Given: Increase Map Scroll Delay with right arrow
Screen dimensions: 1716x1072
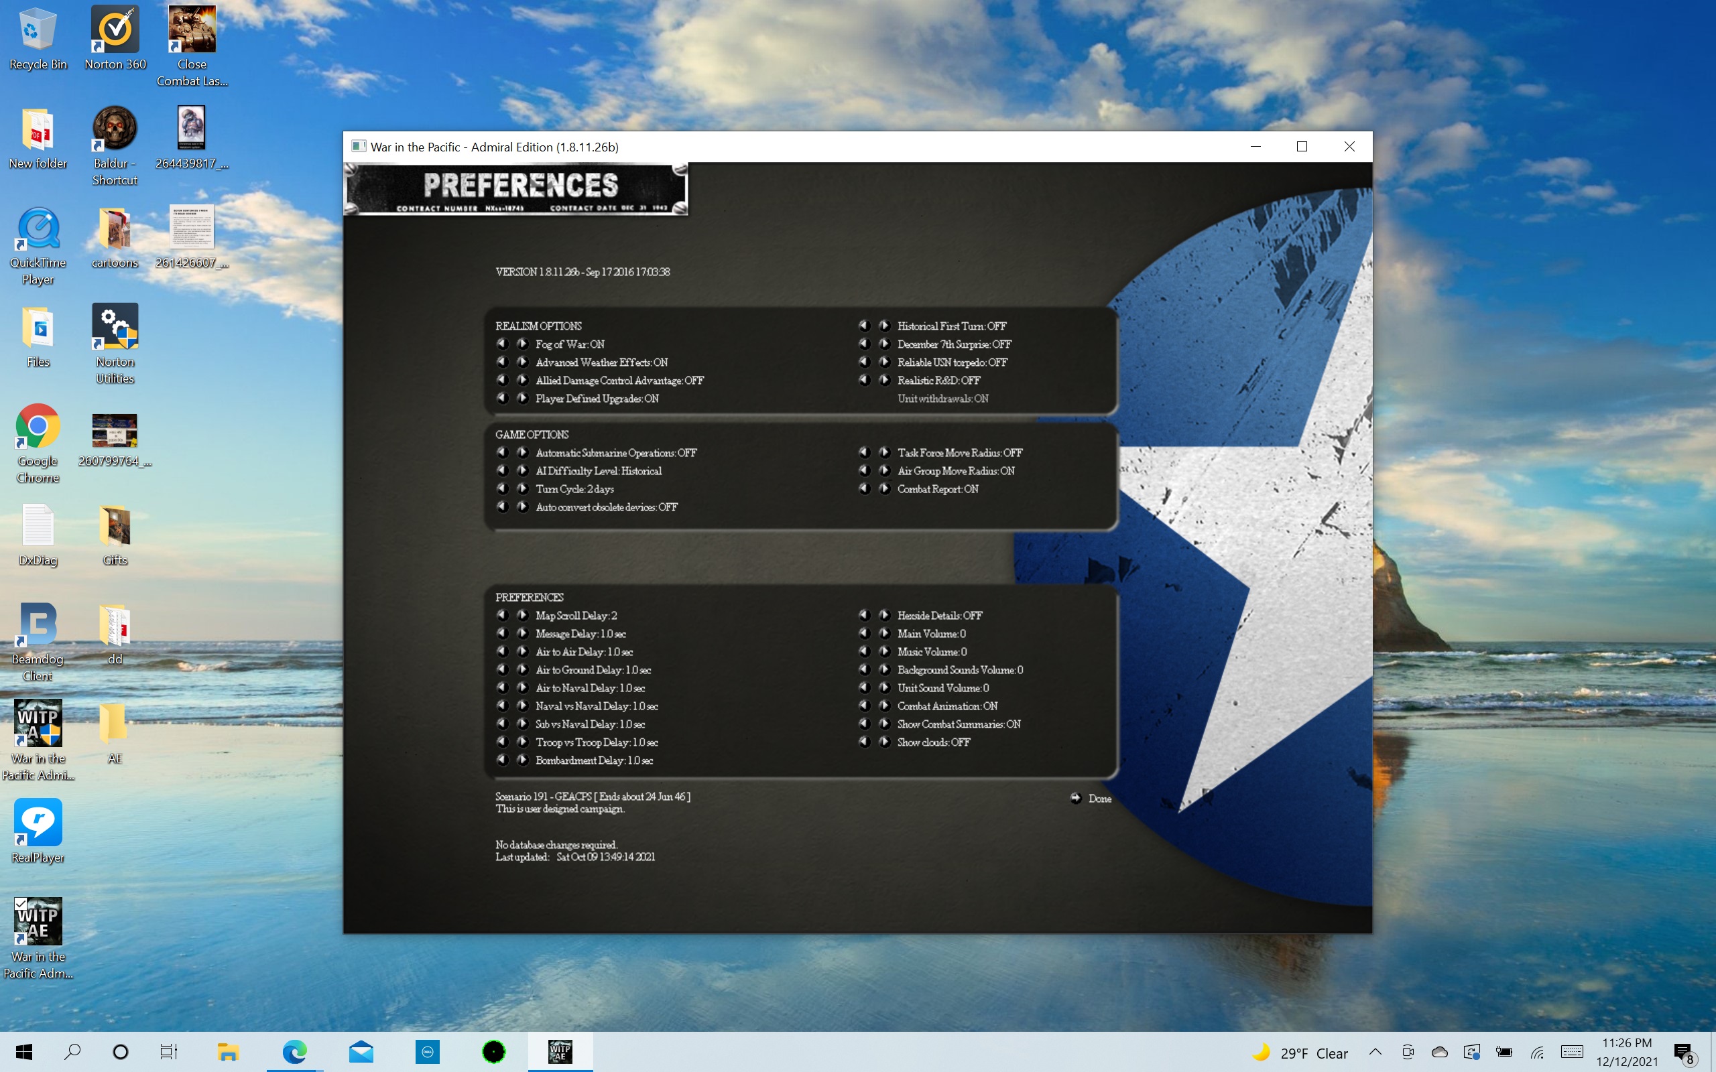Looking at the screenshot, I should point(523,614).
